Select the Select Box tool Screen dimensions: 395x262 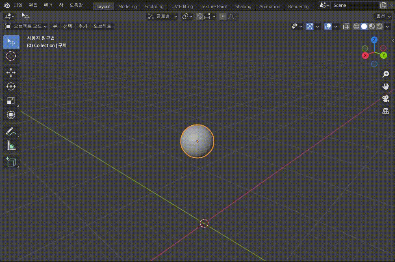pos(11,42)
